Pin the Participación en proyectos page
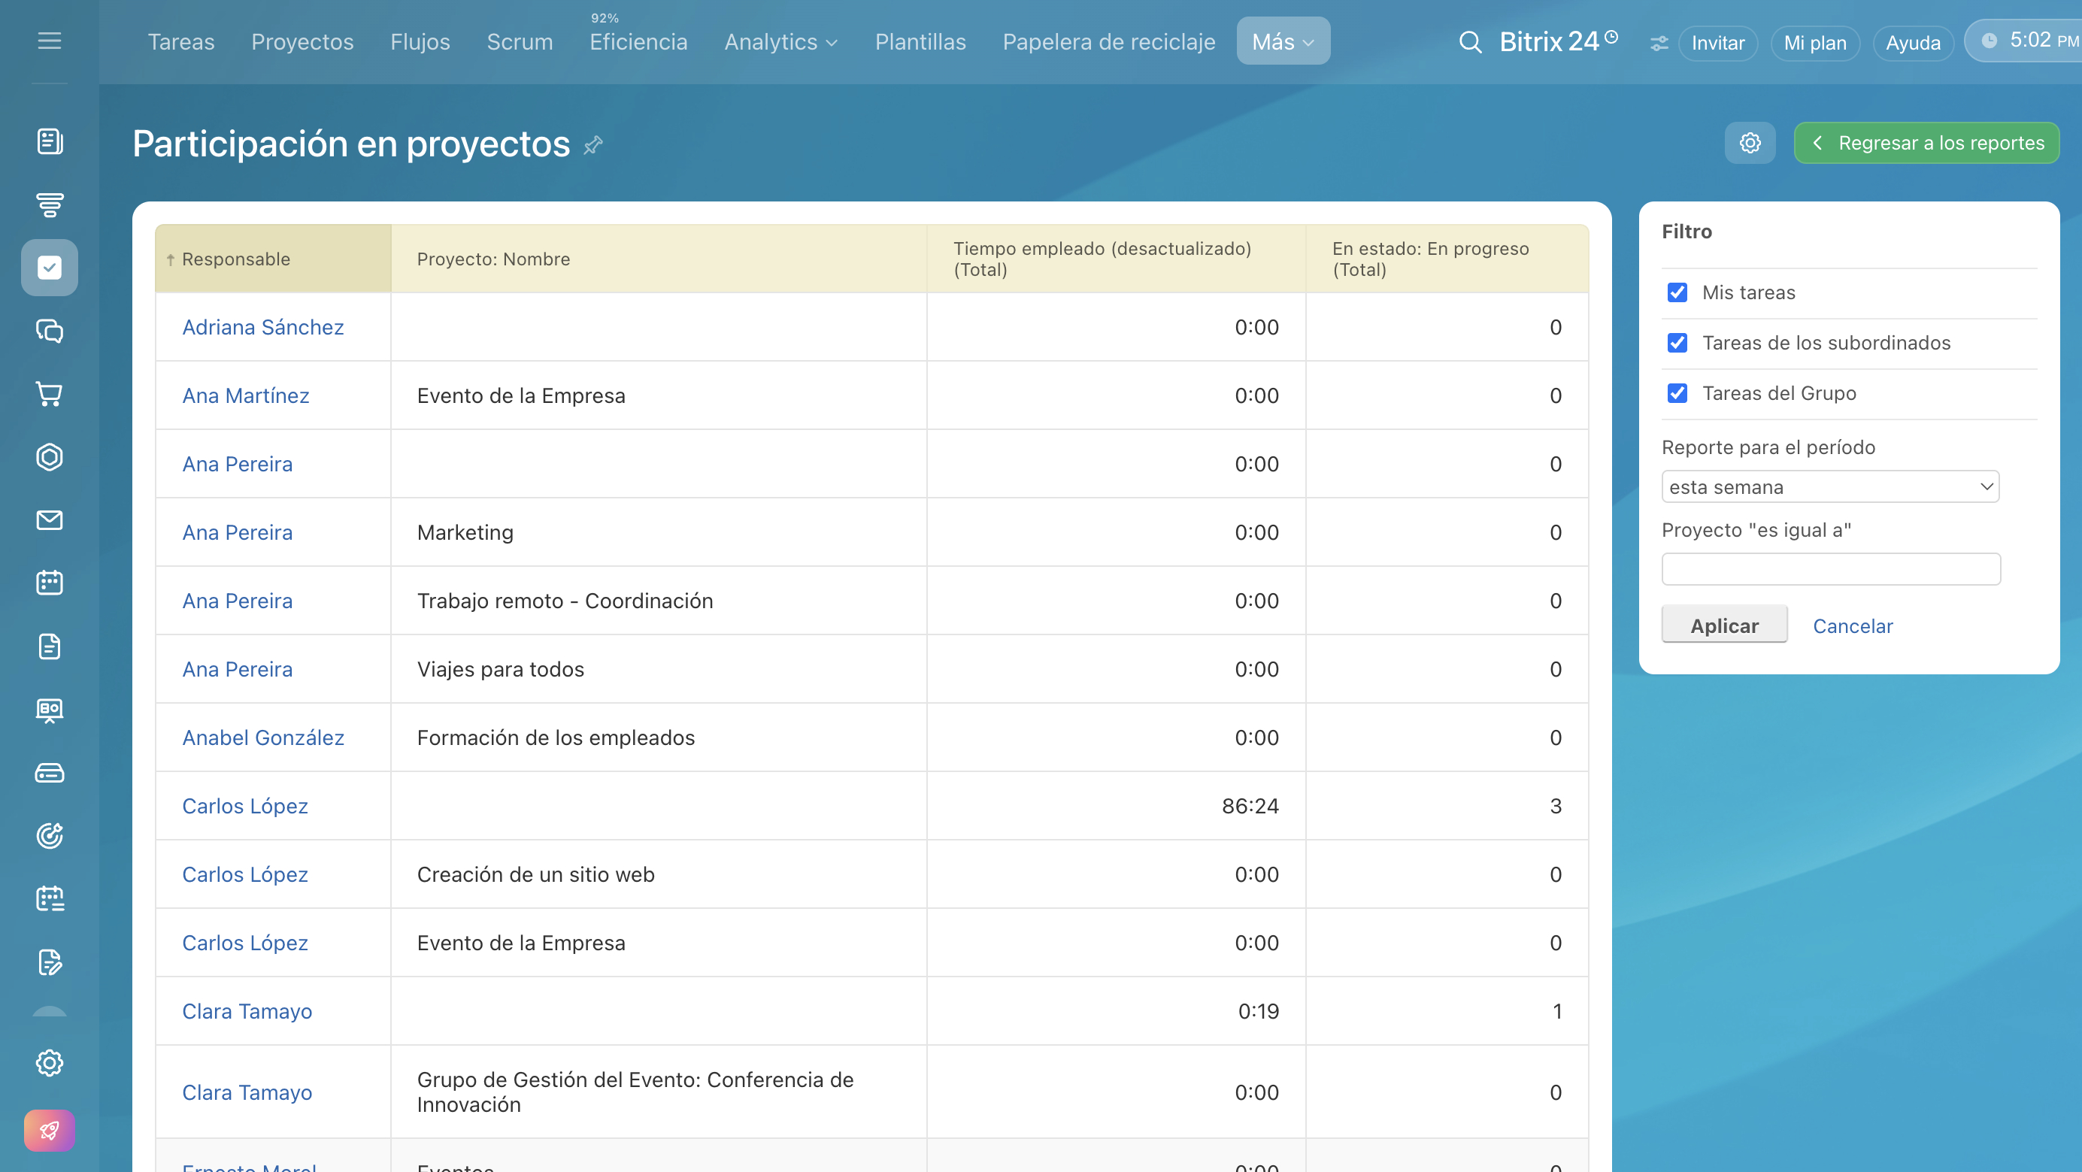This screenshot has width=2082, height=1172. click(x=593, y=144)
